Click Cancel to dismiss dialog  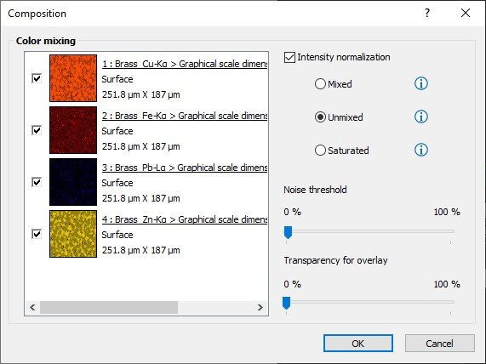439,344
